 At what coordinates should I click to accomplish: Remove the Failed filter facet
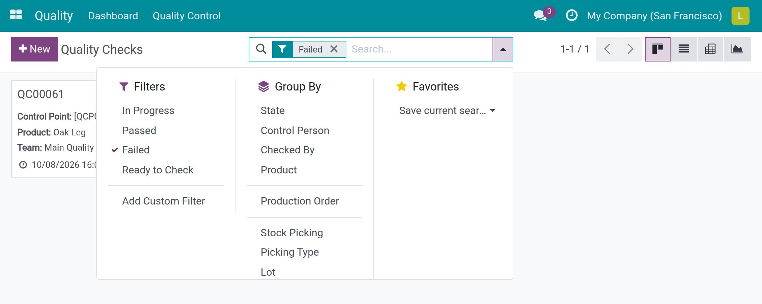[x=334, y=49]
